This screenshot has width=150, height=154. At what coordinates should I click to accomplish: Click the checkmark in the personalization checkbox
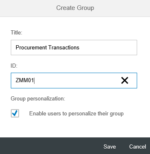click(15, 113)
